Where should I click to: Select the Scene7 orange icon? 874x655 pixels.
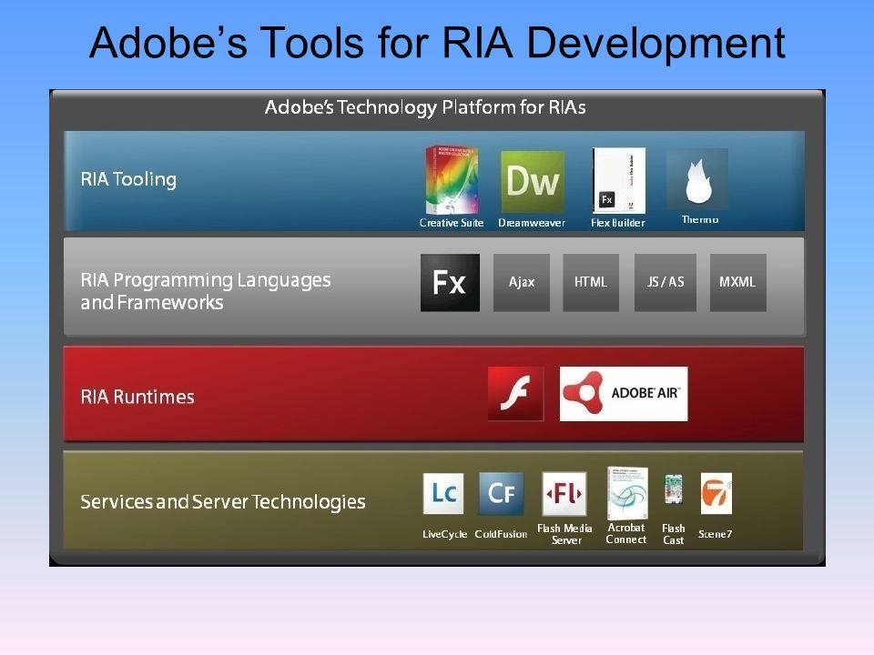click(716, 493)
